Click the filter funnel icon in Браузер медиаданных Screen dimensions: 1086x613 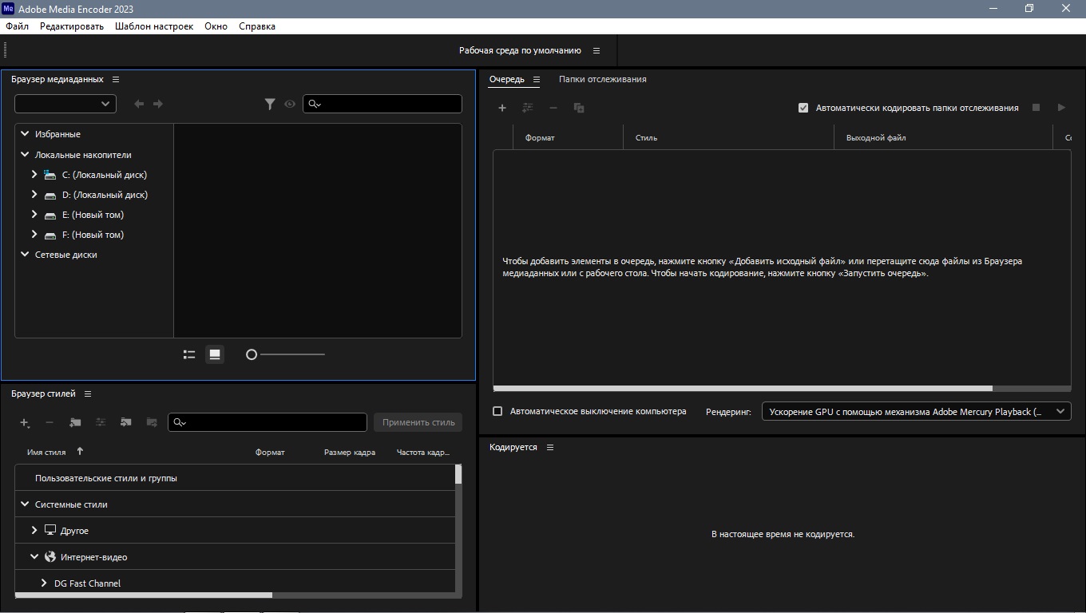pos(270,104)
